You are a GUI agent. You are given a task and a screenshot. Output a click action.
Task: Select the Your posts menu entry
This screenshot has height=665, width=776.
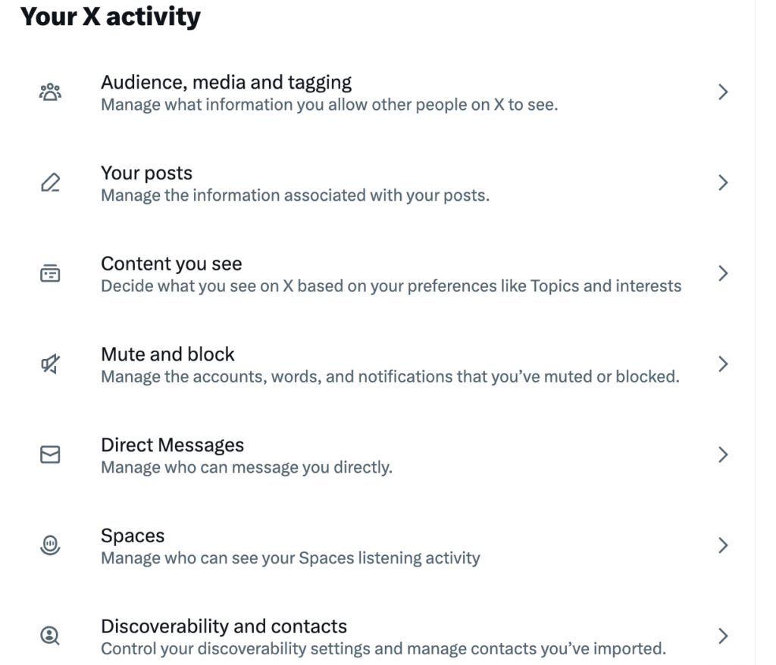click(x=147, y=173)
